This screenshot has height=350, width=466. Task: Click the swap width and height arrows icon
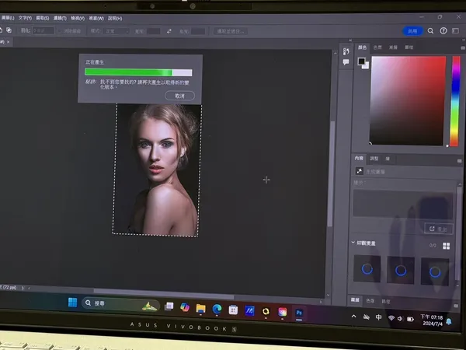(169, 31)
